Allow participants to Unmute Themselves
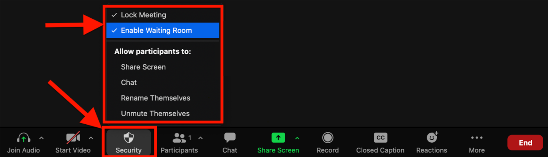This screenshot has width=548, height=157. click(162, 113)
